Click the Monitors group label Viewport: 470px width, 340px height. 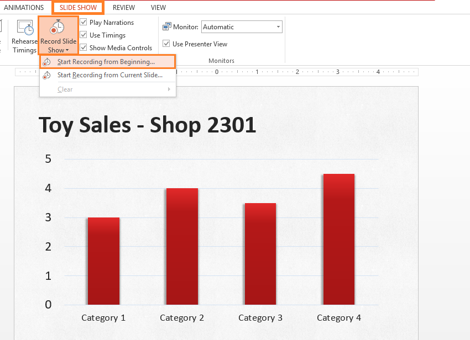(x=221, y=61)
